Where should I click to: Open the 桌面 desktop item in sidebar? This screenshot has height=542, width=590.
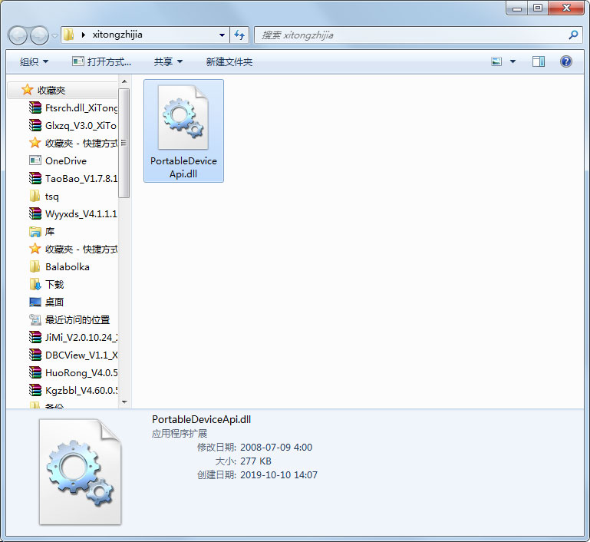[54, 302]
